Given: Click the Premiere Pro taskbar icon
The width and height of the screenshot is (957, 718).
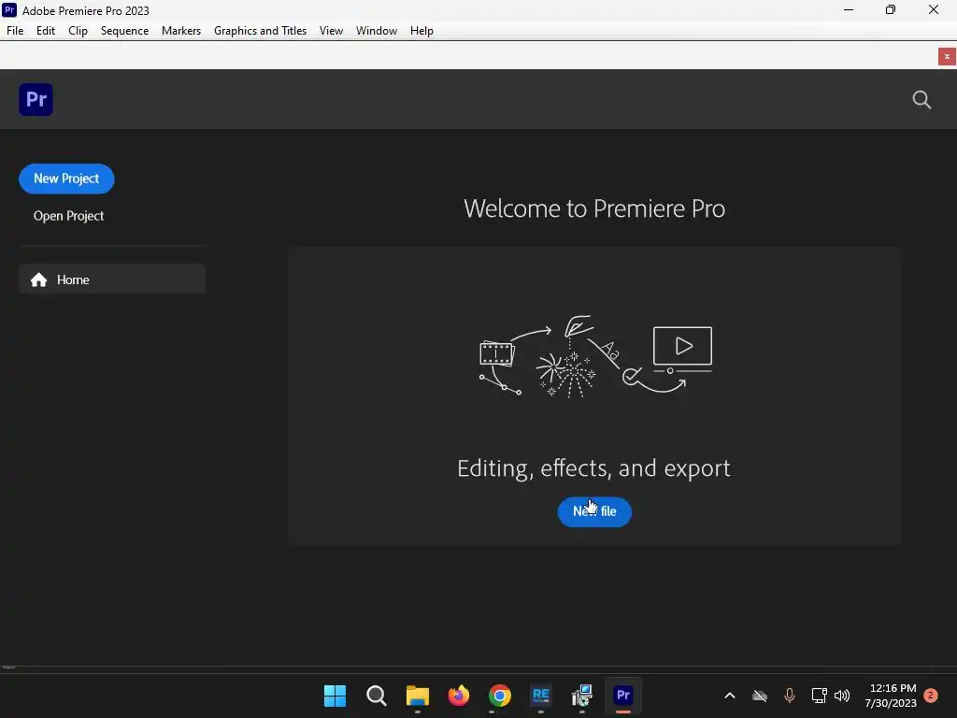Looking at the screenshot, I should (623, 696).
